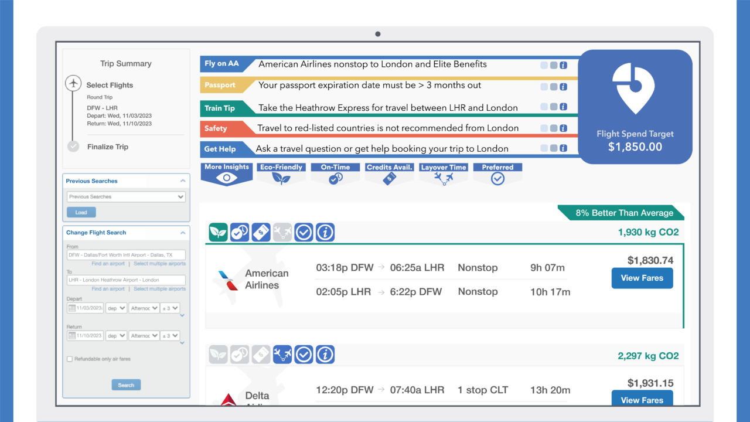
Task: Collapse the Change Flight Search panel
Action: point(183,233)
